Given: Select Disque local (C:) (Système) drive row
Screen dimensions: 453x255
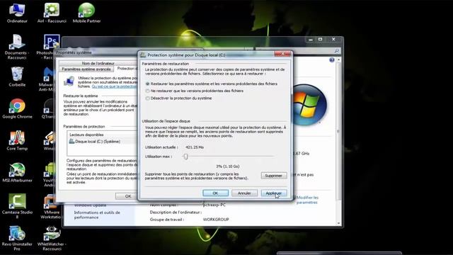Looking at the screenshot, I should pos(103,142).
